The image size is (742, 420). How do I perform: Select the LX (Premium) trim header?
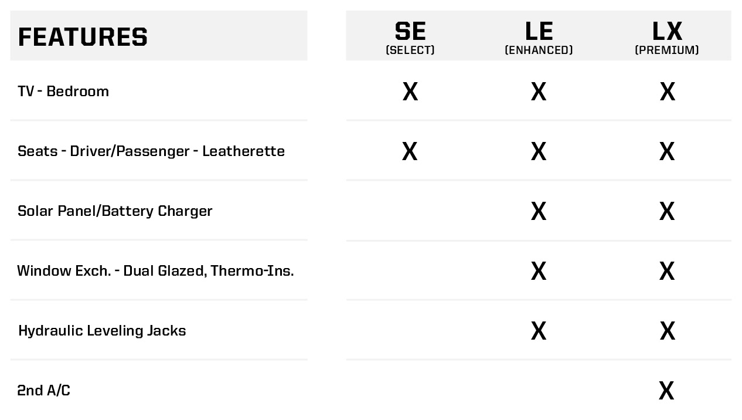[667, 36]
